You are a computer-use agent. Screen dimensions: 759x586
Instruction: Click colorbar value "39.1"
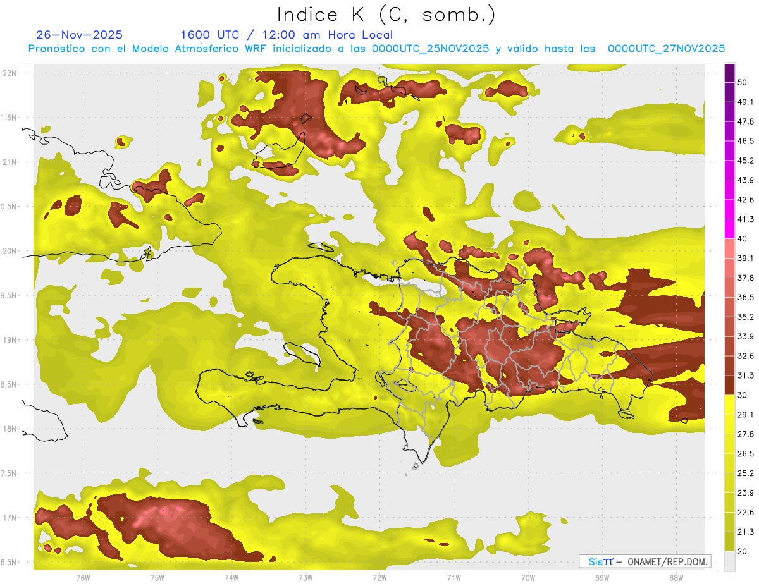746,258
